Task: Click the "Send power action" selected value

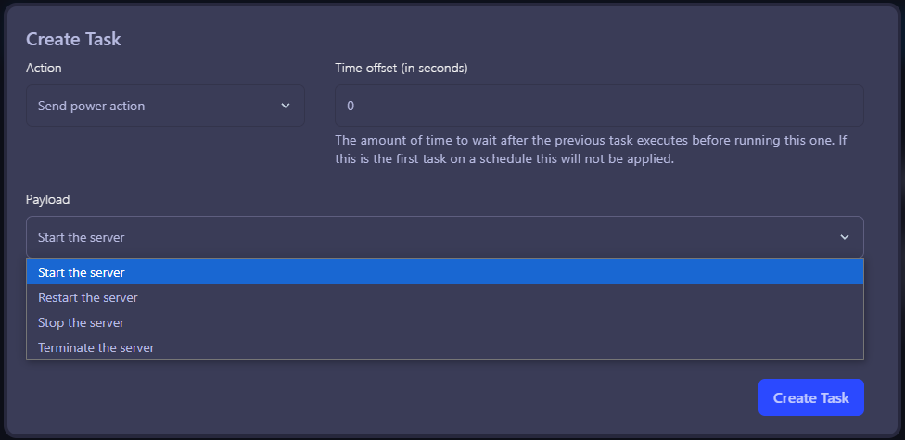Action: coord(92,106)
